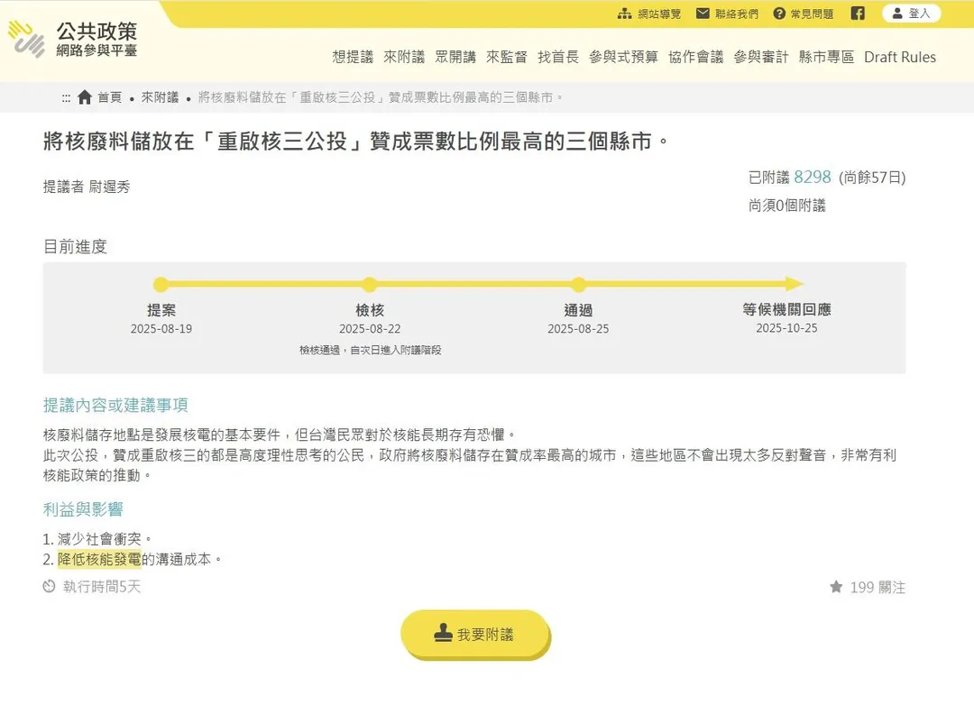Click the 等候機關回應 timeline label
This screenshot has height=714, width=974.
tap(786, 309)
